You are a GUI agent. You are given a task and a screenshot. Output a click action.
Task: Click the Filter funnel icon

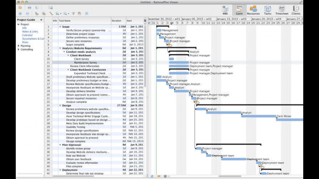coord(73,14)
